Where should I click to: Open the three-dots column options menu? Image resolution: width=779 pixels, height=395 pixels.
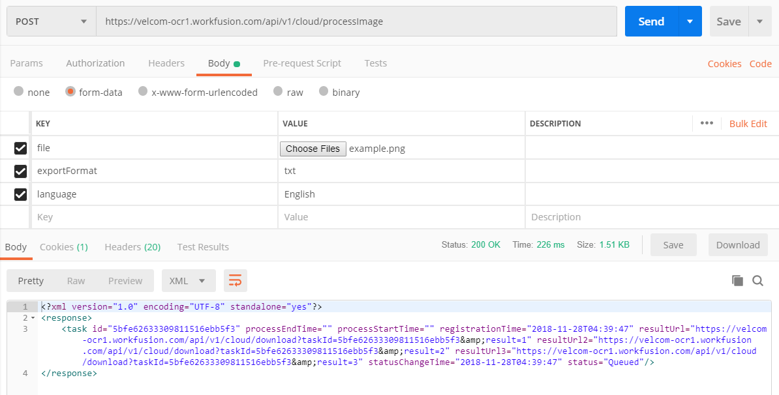(707, 123)
